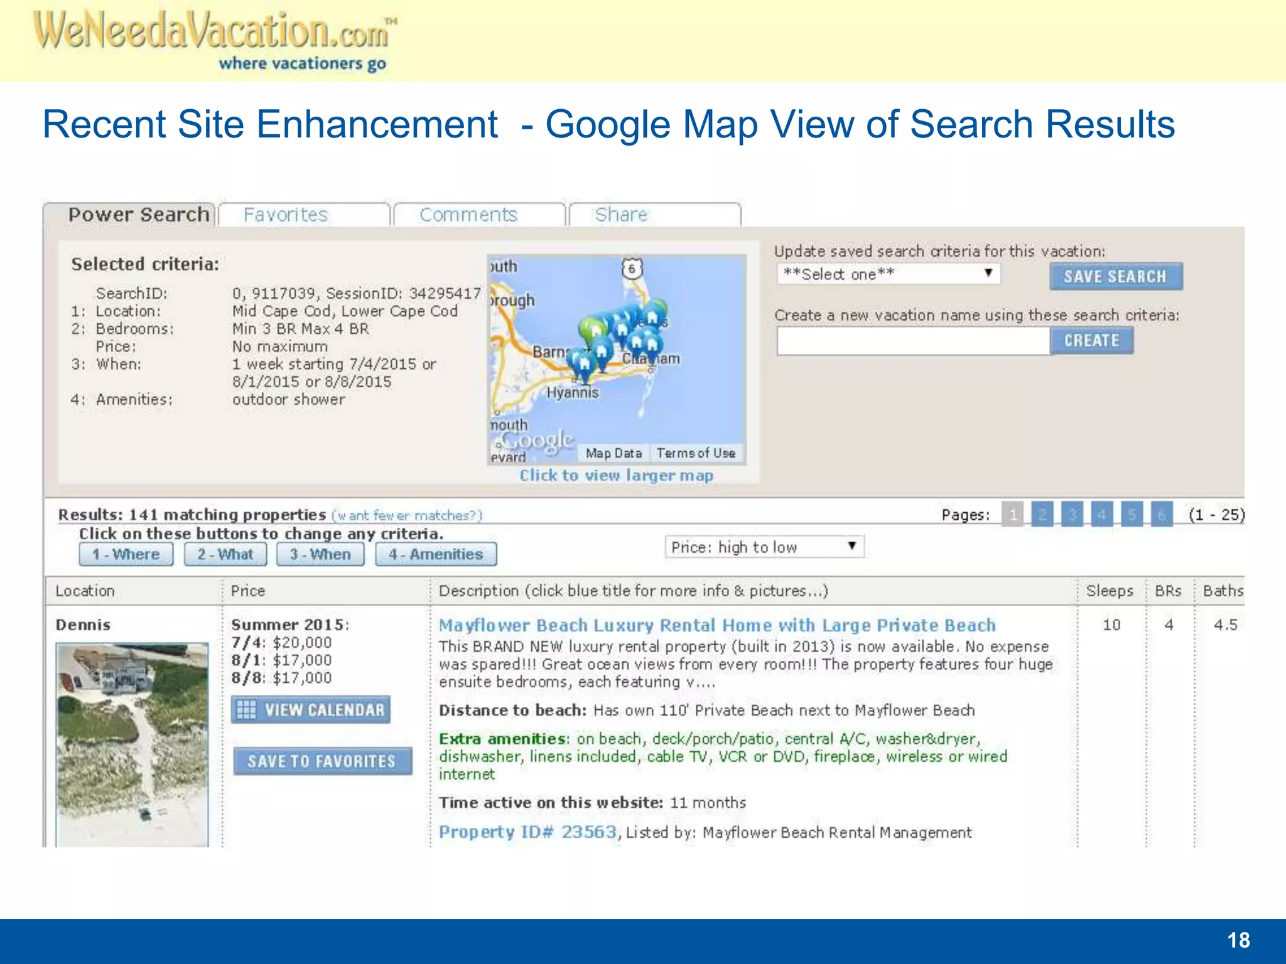Click the Property ID# 23563 link
The image size is (1286, 964).
coord(528,832)
